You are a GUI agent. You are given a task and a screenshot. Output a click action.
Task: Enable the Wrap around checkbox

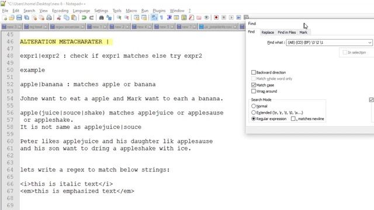[x=254, y=91]
